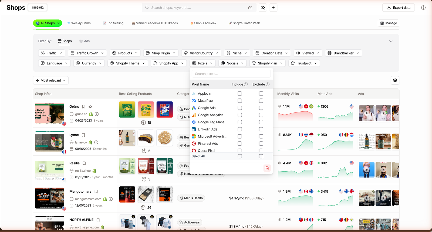Bookmark the Resilia shop
The height and width of the screenshot is (232, 432).
click(x=84, y=163)
